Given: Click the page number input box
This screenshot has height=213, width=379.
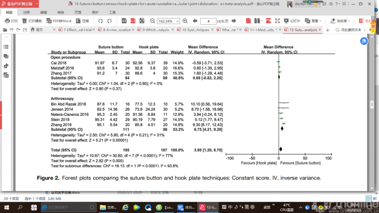Looking at the screenshot, I should pos(208,21).
